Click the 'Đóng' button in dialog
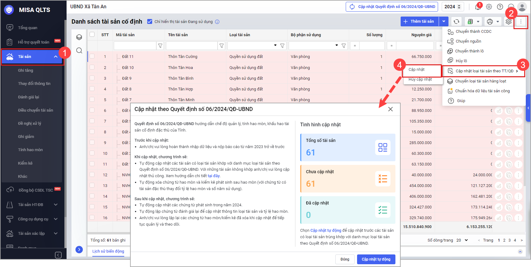The width and height of the screenshot is (531, 267). tap(345, 259)
